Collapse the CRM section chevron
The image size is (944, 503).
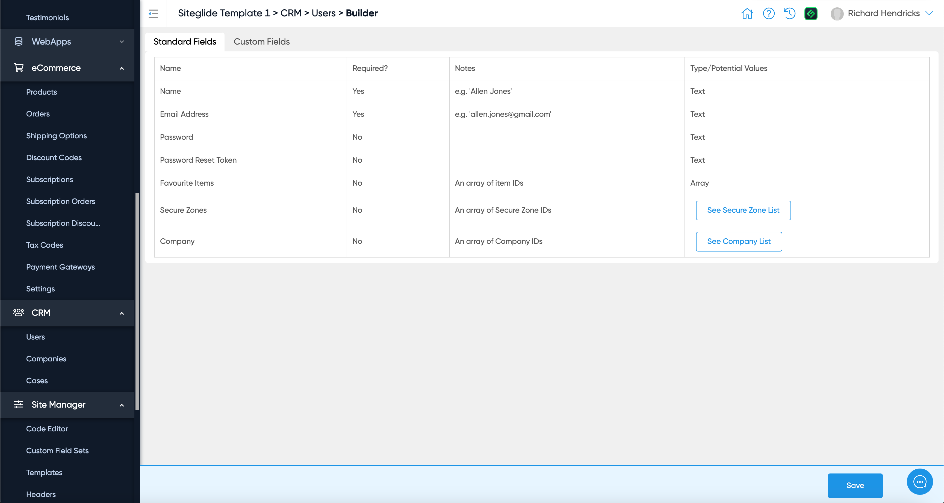pos(122,313)
